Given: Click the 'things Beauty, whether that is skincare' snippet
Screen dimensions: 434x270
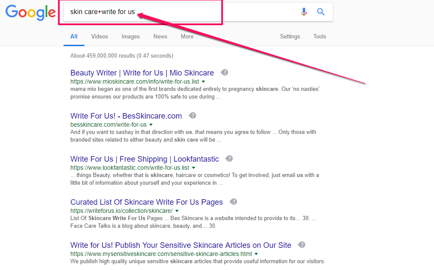Looking at the screenshot, I should [194, 179].
